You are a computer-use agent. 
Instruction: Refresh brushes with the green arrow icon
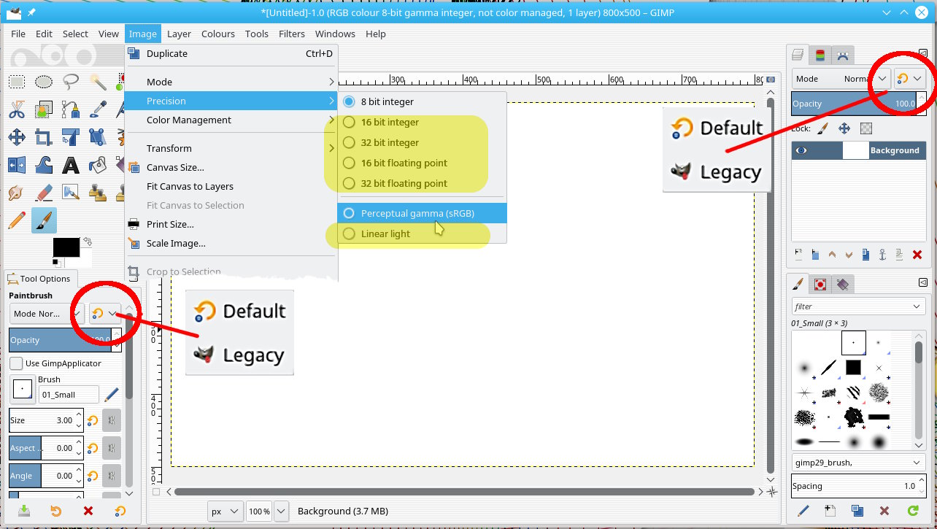coord(912,511)
